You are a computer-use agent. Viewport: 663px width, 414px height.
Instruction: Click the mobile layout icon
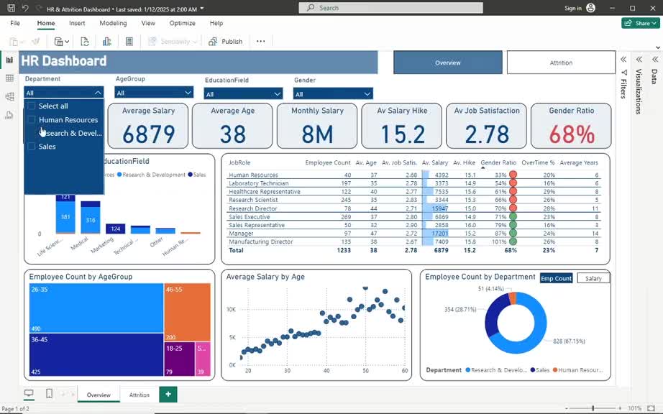click(49, 394)
